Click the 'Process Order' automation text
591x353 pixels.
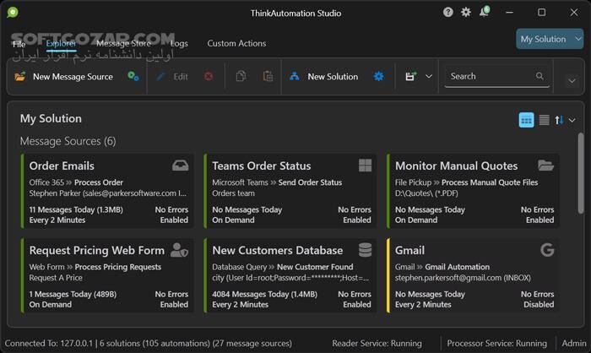pyautogui.click(x=99, y=182)
